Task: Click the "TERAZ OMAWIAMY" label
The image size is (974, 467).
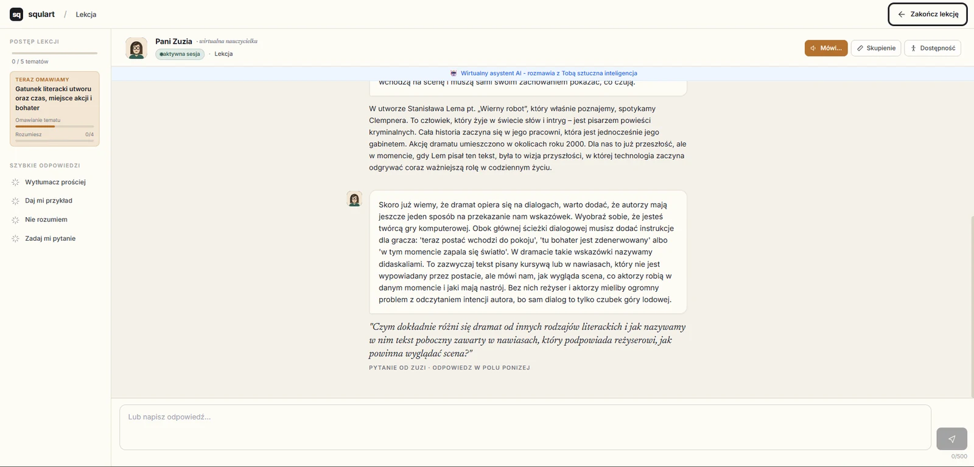Action: [42, 80]
